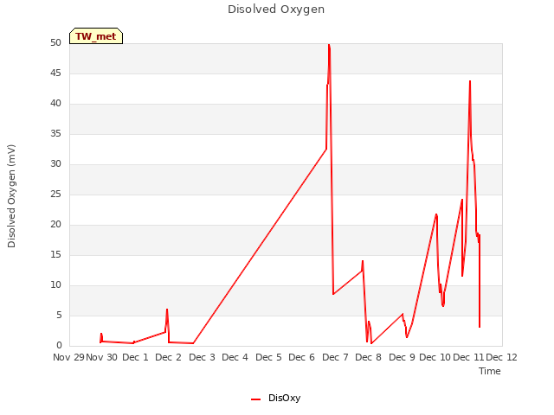The height and width of the screenshot is (415, 554).
Task: Click the y-axis value 45
Action: click(55, 73)
